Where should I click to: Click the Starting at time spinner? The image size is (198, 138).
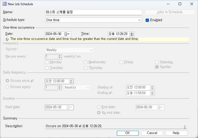tap(152, 87)
